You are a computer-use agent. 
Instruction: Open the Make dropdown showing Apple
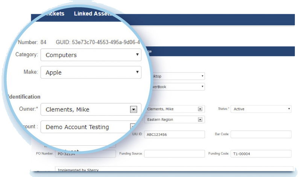91,72
